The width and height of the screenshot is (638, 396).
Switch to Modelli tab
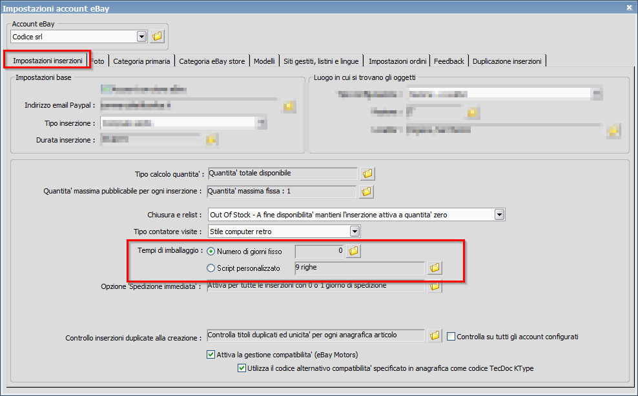click(x=264, y=61)
